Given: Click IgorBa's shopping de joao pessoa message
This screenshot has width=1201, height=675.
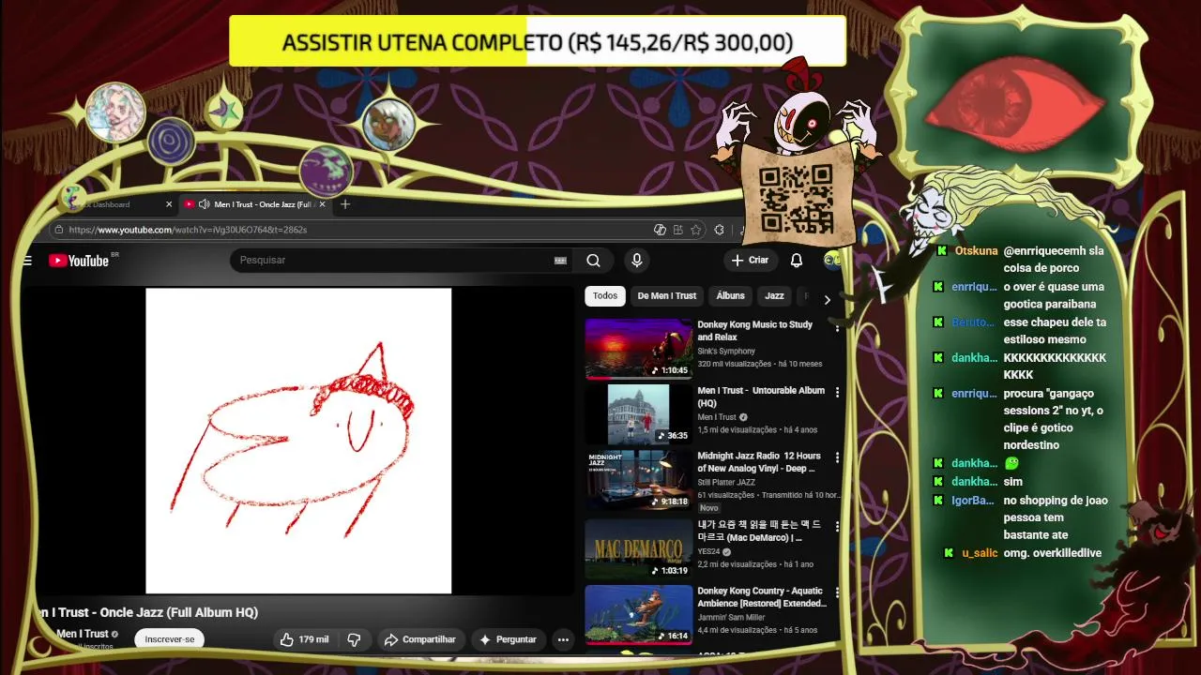Looking at the screenshot, I should 1056,517.
